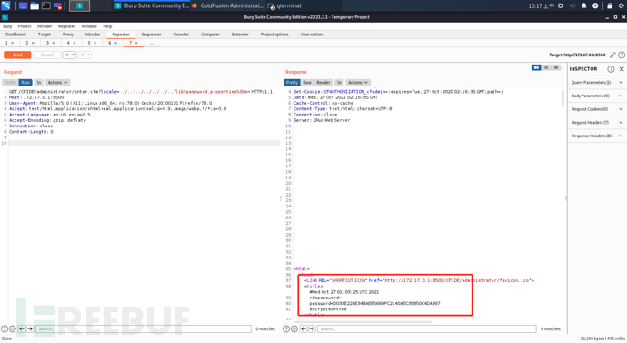This screenshot has height=343, width=627.
Task: Open the request Actions dropdown
Action: (x=57, y=83)
